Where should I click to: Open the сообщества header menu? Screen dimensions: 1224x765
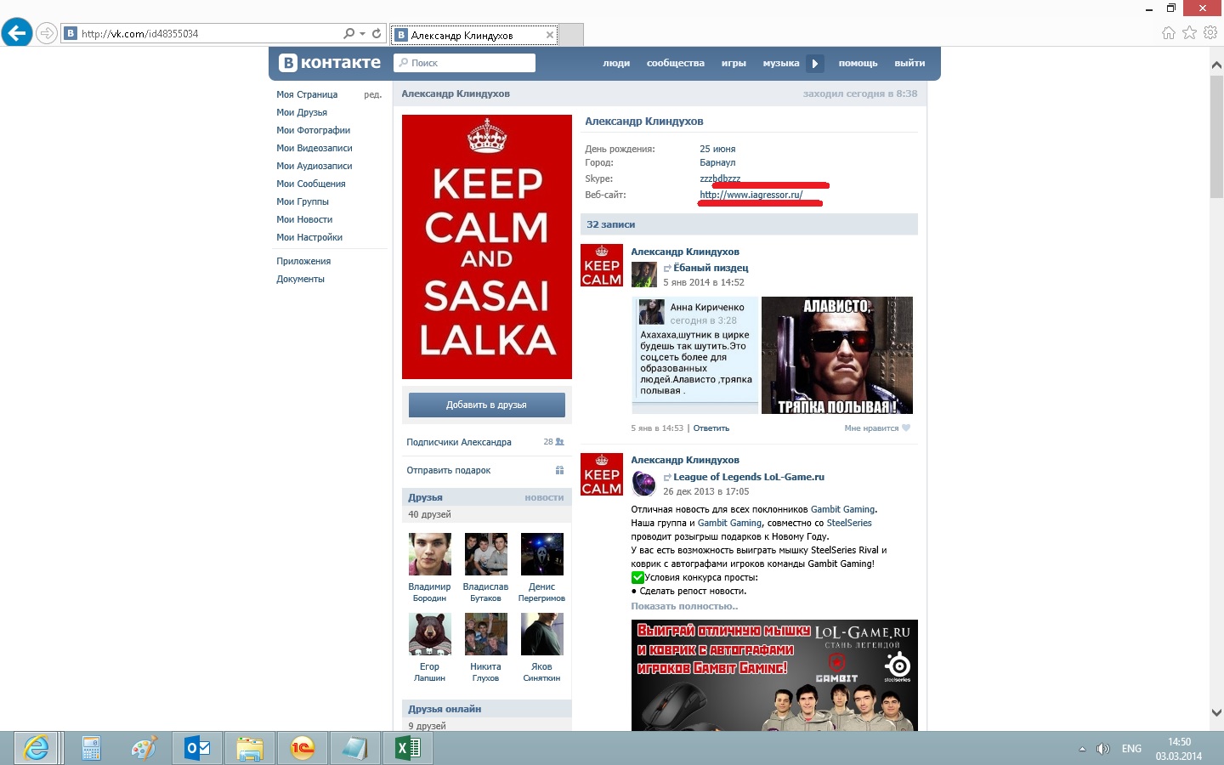pyautogui.click(x=675, y=63)
